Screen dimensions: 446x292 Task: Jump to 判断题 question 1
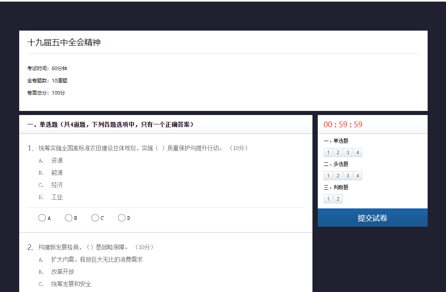(328, 199)
